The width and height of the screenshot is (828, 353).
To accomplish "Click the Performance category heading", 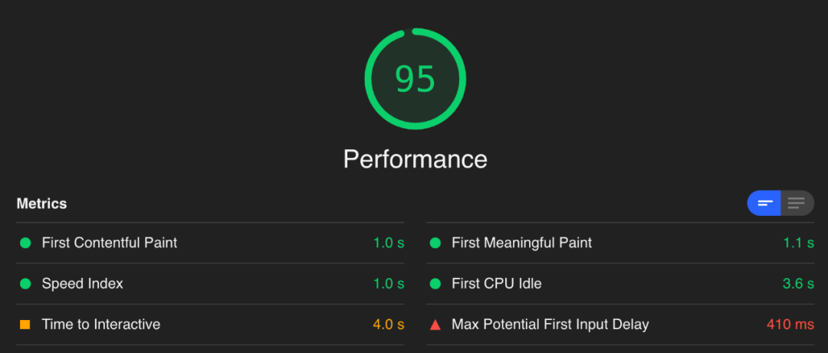I will tap(415, 159).
